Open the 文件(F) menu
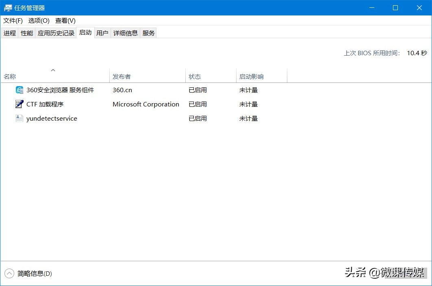The width and height of the screenshot is (432, 286). point(13,20)
